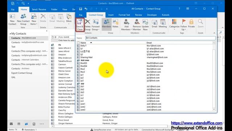Sort members by Email column header
The width and height of the screenshot is (232, 131).
[179, 43]
